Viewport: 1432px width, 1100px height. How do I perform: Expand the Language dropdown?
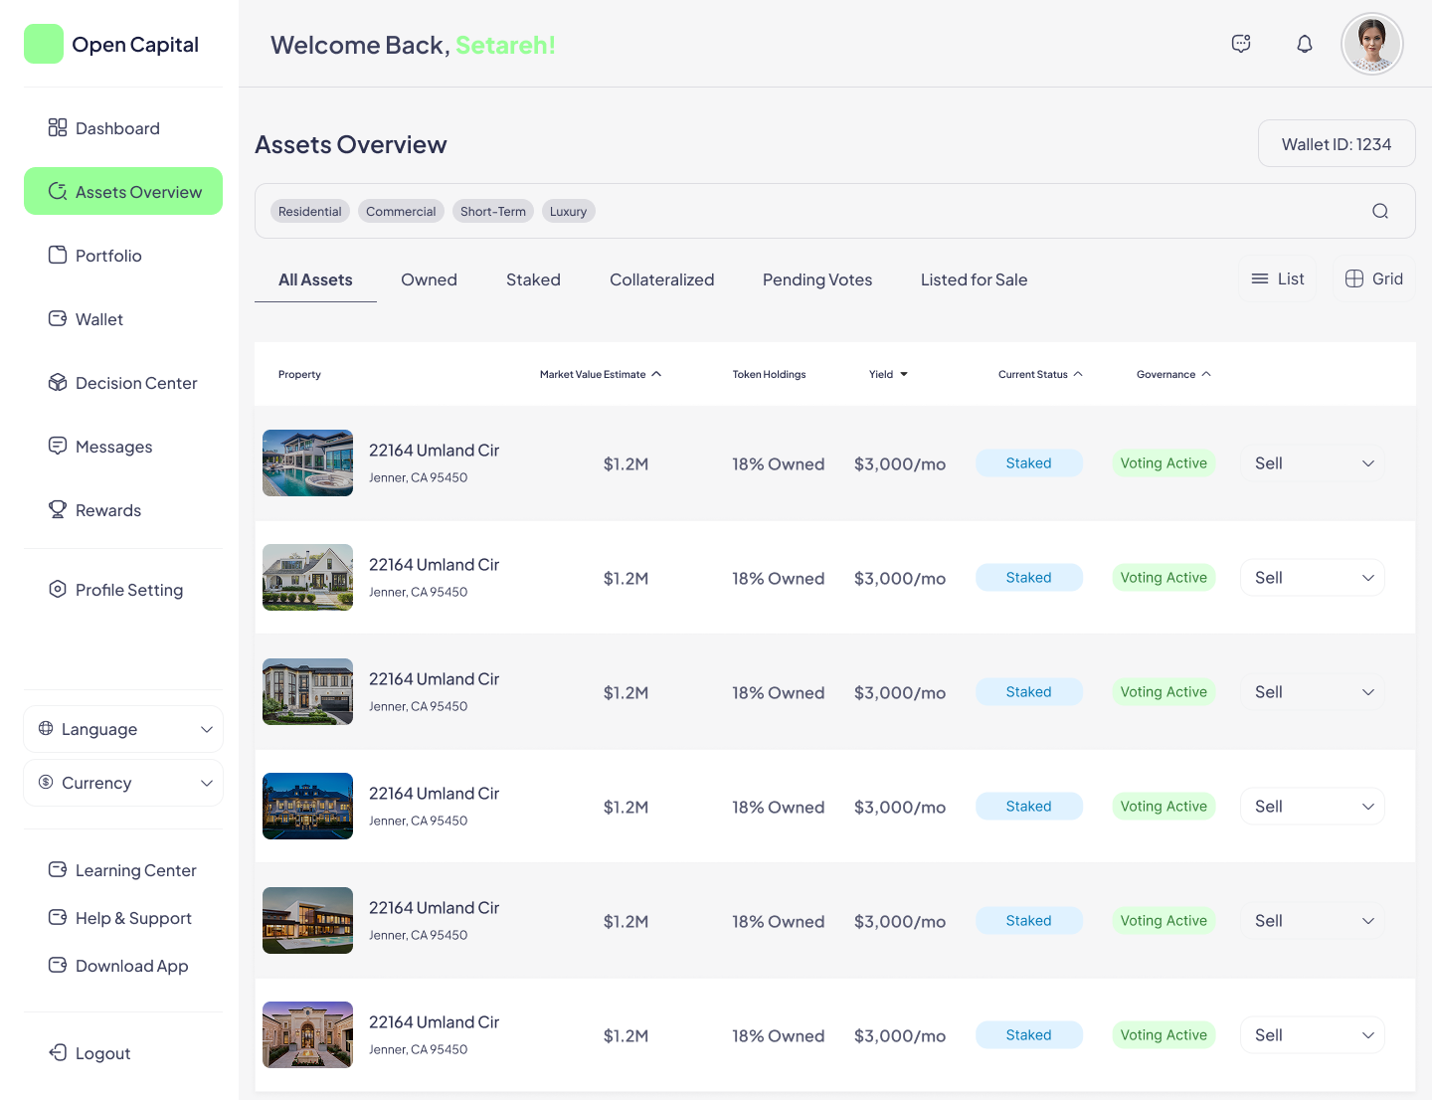pyautogui.click(x=123, y=729)
